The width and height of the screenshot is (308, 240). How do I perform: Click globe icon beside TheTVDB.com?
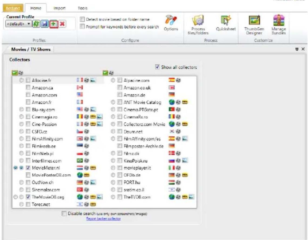tap(172, 197)
